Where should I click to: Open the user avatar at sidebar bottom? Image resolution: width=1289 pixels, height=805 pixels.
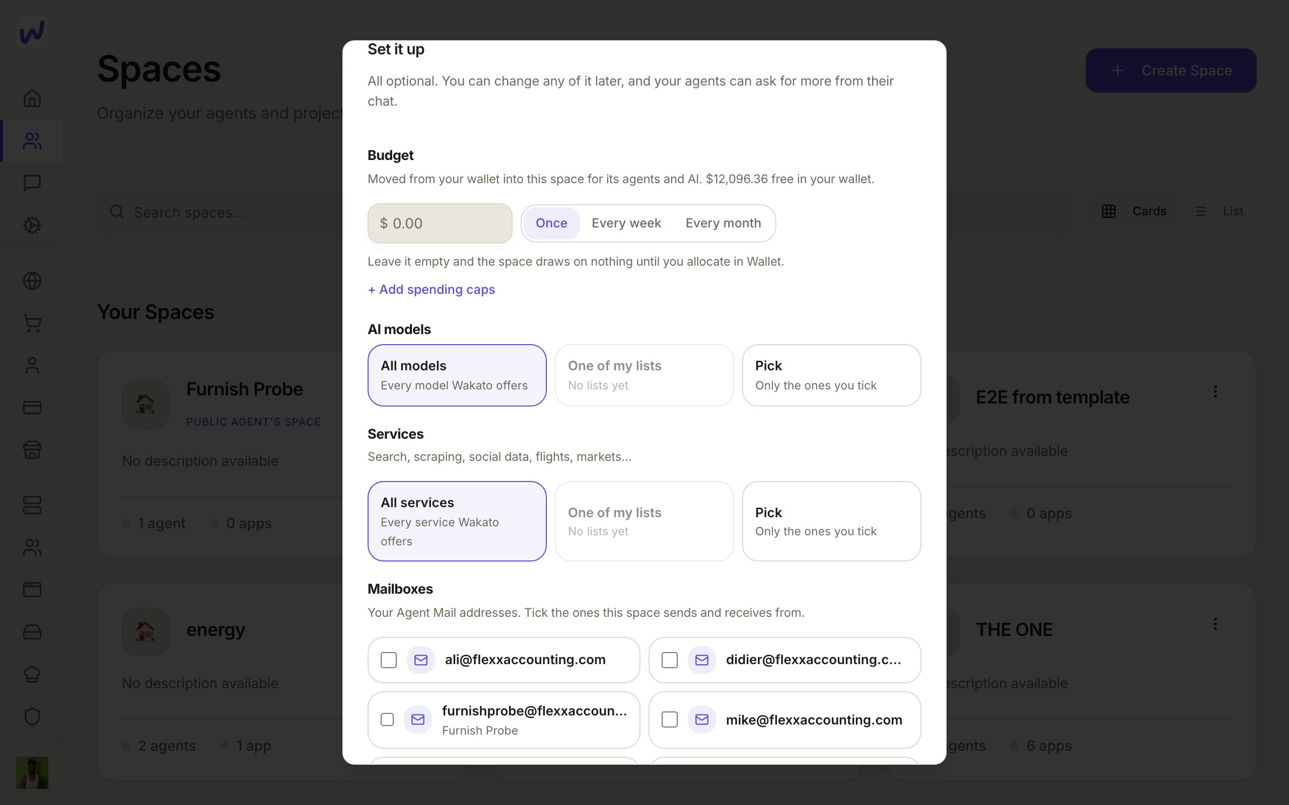[32, 772]
